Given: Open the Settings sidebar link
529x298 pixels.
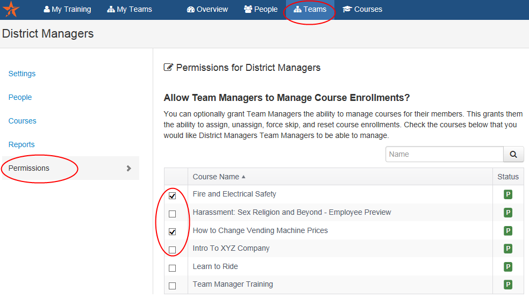Looking at the screenshot, I should 22,74.
